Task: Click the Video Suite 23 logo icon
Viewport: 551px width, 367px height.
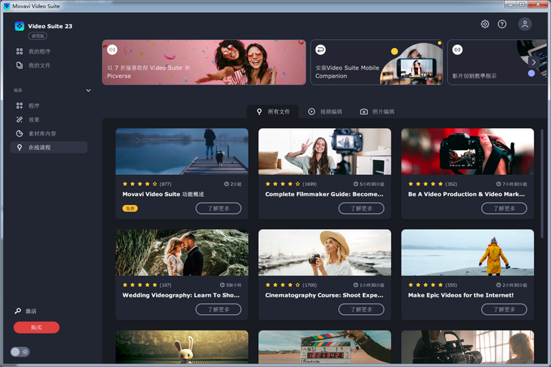Action: point(19,26)
